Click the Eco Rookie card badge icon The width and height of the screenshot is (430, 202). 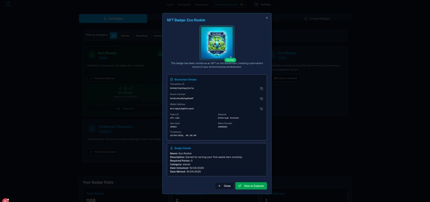[92, 54]
